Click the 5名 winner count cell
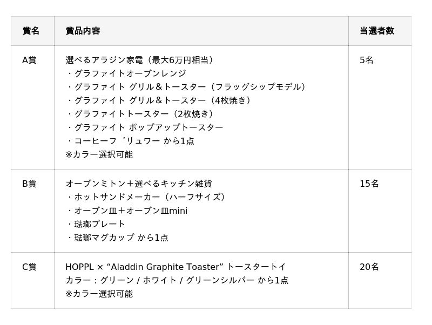This screenshot has width=432, height=325. (367, 60)
